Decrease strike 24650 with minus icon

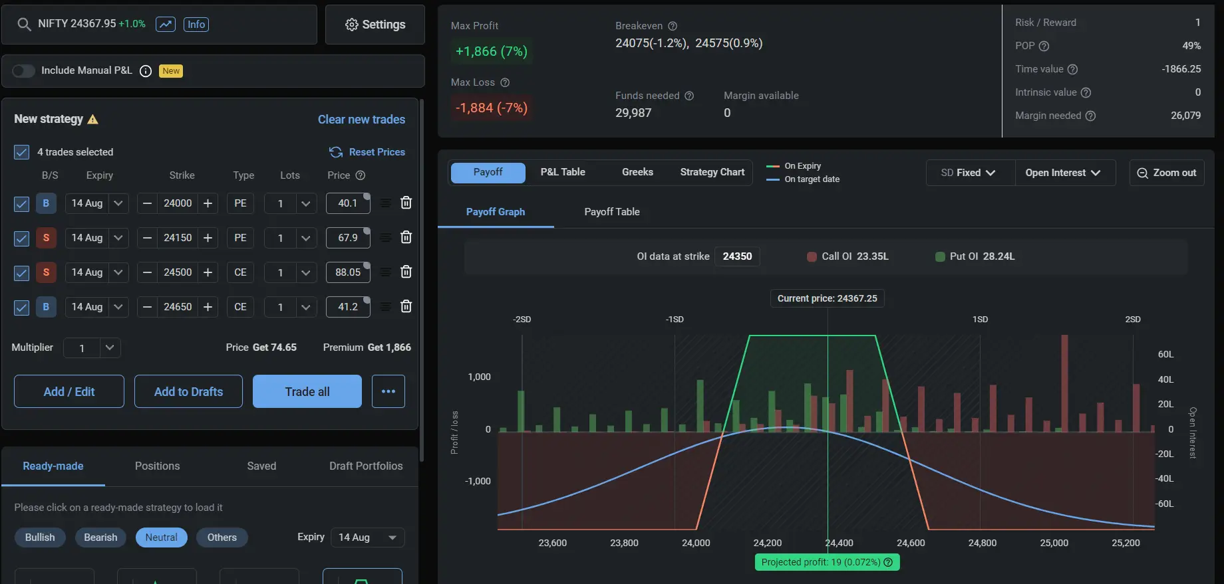148,307
